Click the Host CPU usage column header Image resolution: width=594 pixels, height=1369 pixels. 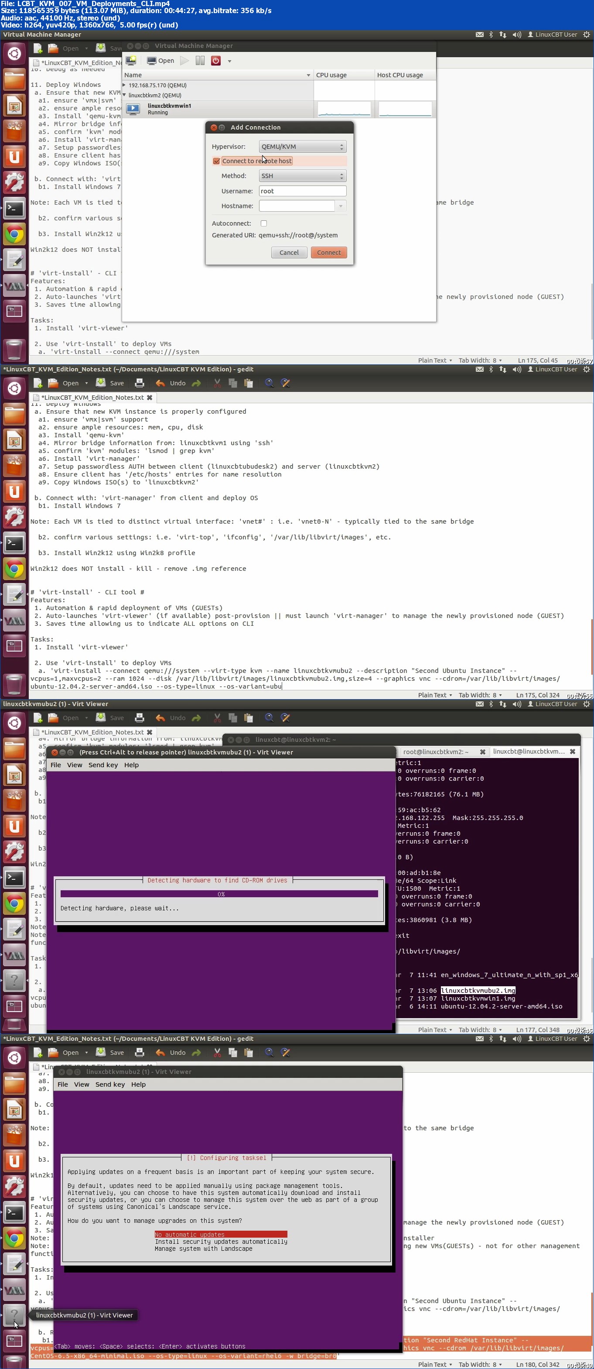pos(405,75)
